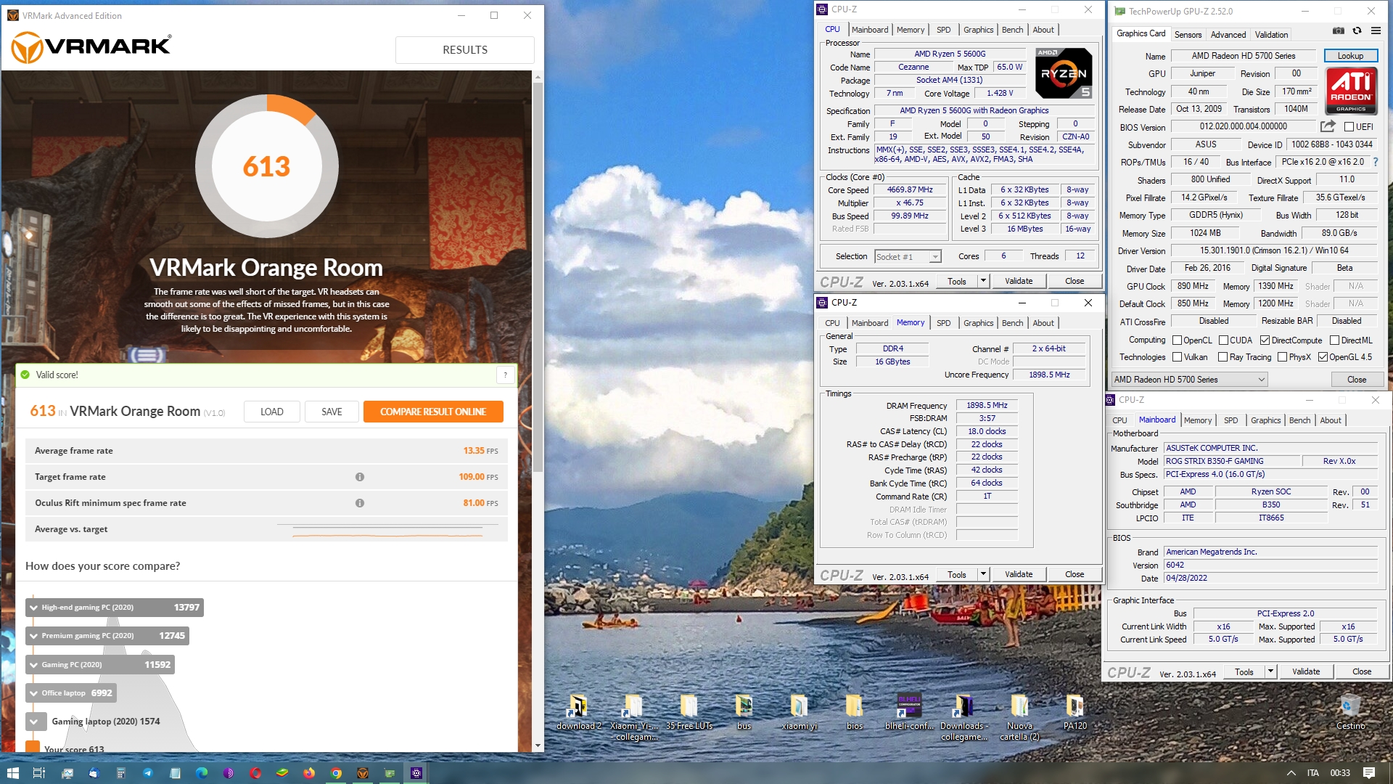Click the ATI Radeon logo in GPU-Z
Image resolution: width=1393 pixels, height=784 pixels.
coord(1351,91)
